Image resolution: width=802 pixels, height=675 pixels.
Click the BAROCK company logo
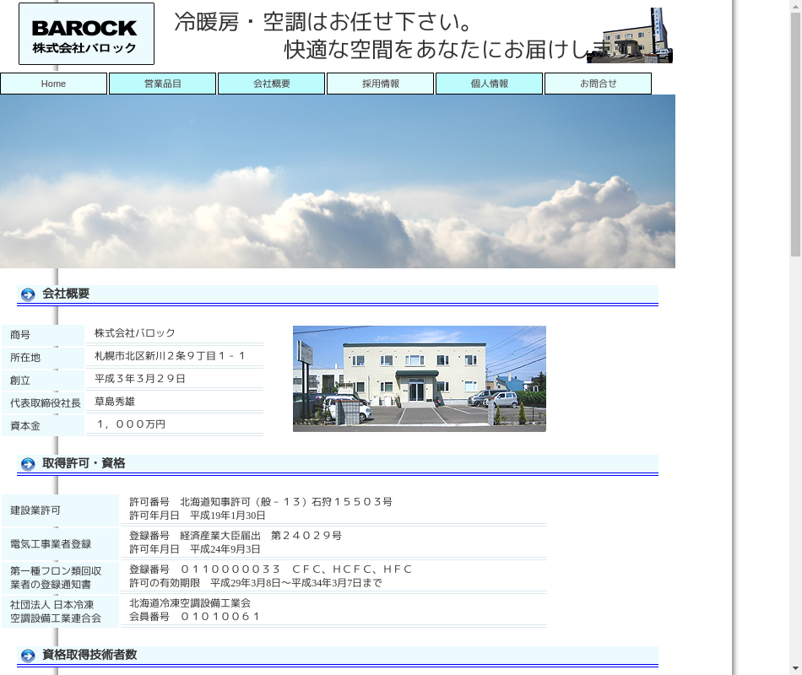click(86, 34)
